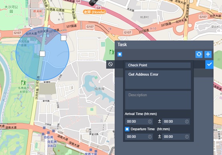The image size is (222, 155).
Task: Open clock picker in Departure Time field
Action: pos(150,137)
